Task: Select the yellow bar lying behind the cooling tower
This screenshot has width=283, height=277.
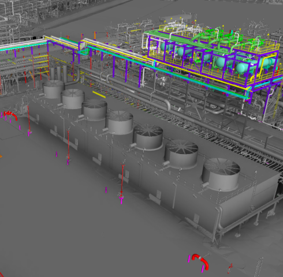Action: pyautogui.click(x=99, y=95)
